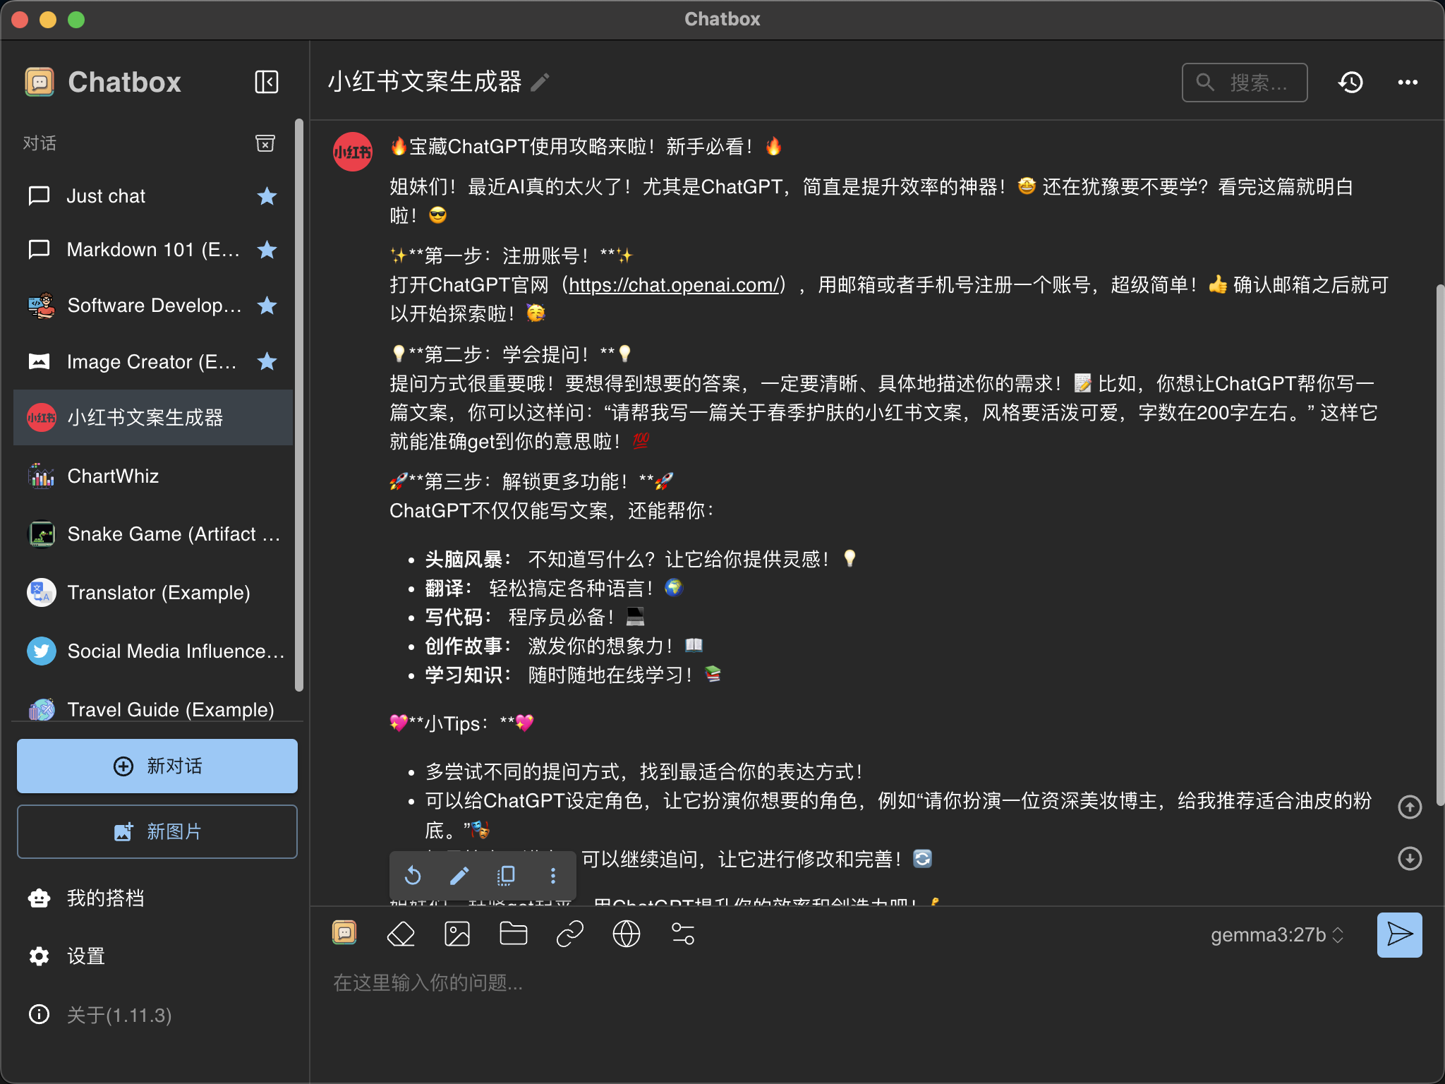Click the message list scrollbar
Screen dimensions: 1445x1084
[x=1439, y=543]
